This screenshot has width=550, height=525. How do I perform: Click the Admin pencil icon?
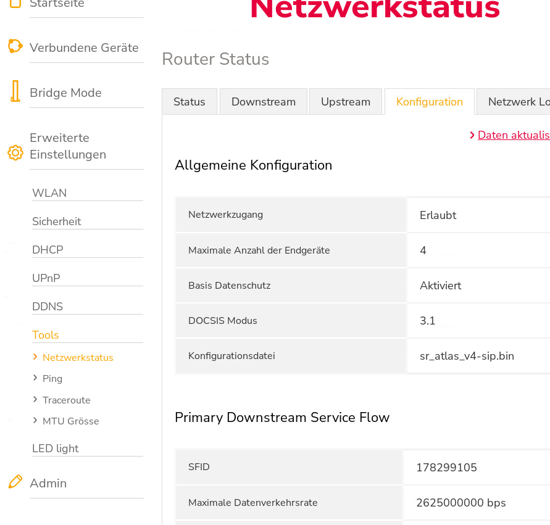[x=15, y=482]
